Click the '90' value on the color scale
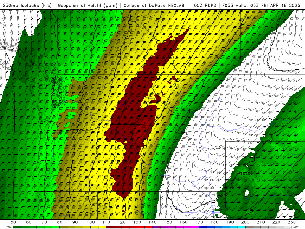 click(x=75, y=222)
